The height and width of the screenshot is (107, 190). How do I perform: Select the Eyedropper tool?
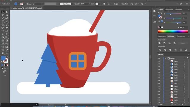point(3,44)
